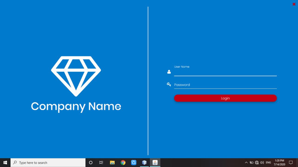This screenshot has width=298, height=167.
Task: Click the battery status tray icon
Action: click(251, 163)
